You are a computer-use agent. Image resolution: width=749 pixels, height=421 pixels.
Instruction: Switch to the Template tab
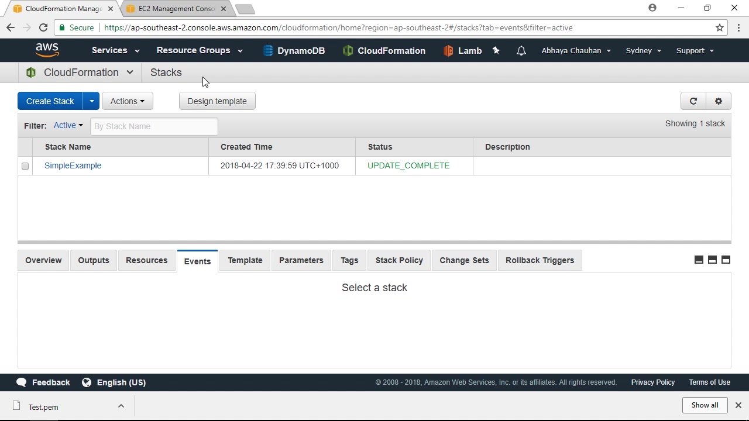click(x=245, y=260)
